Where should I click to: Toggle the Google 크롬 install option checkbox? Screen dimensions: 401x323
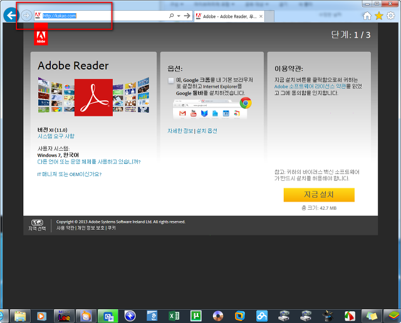[171, 81]
